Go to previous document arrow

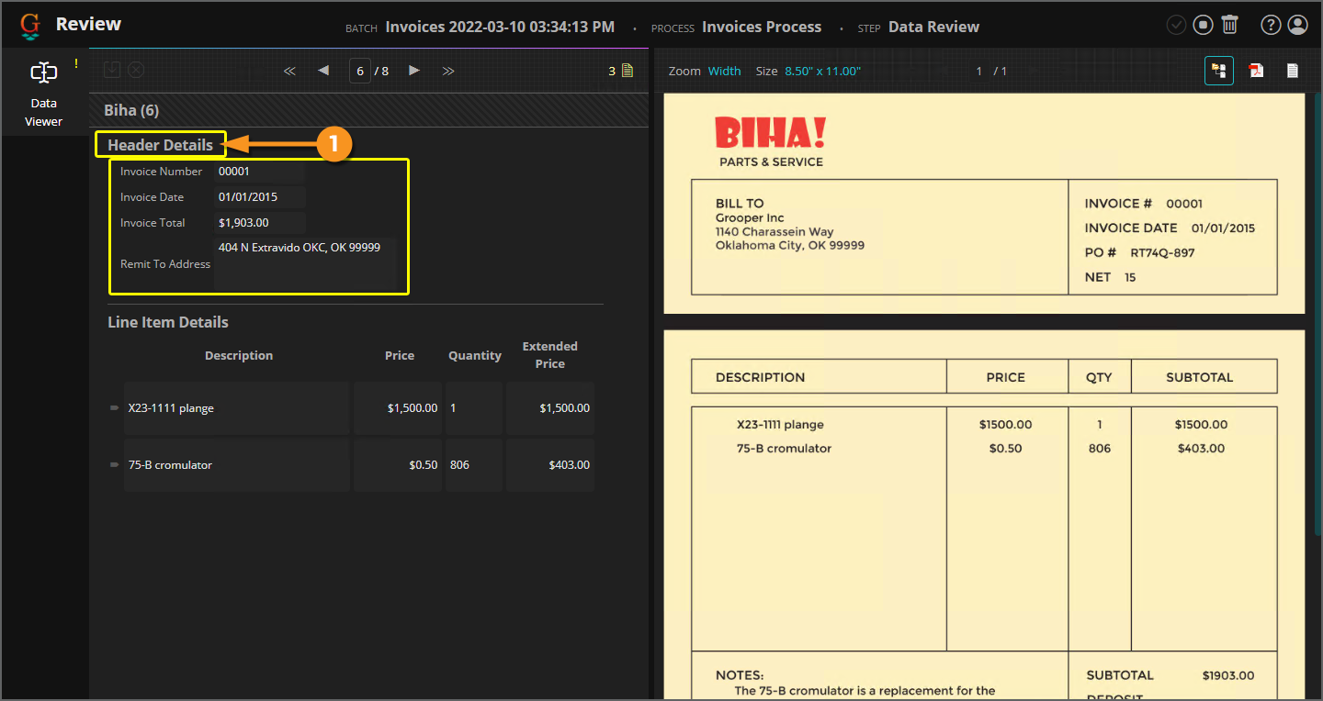point(323,71)
